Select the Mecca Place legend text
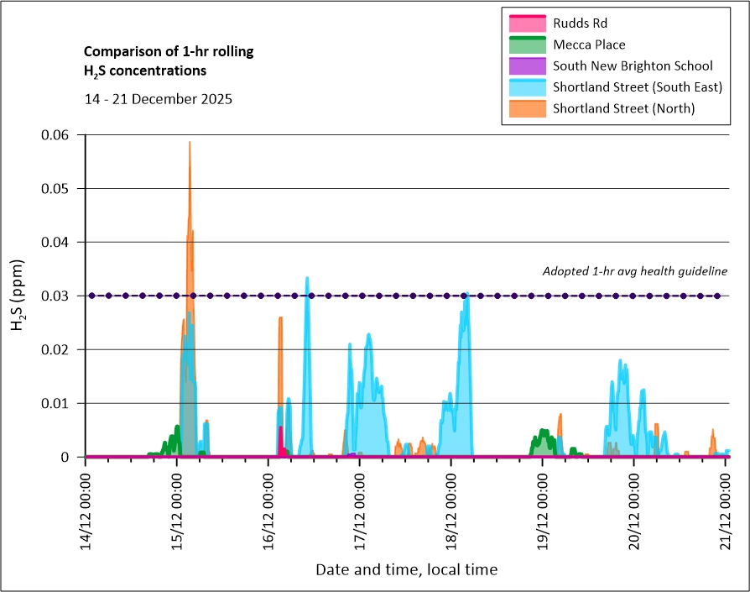Image resolution: width=750 pixels, height=592 pixels. coord(589,45)
